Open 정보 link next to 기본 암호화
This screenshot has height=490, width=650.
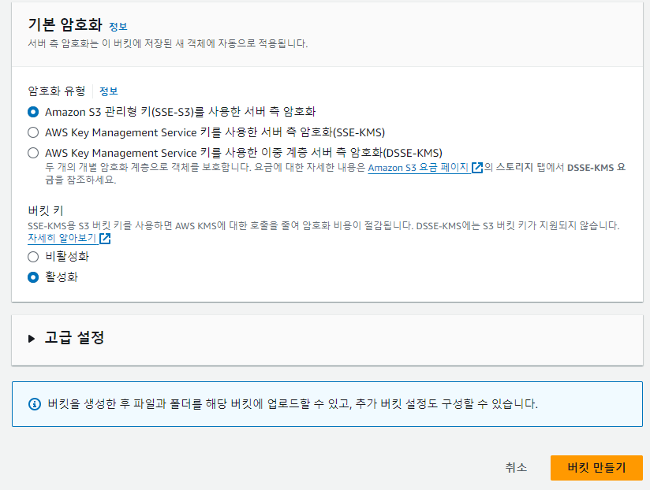[118, 27]
